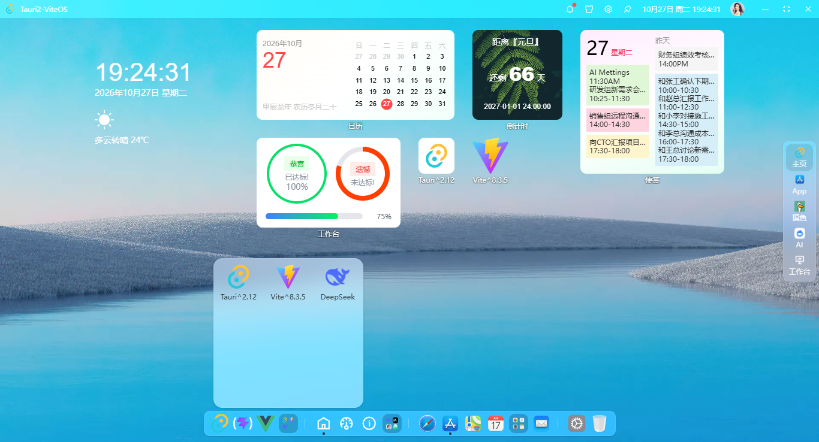The height and width of the screenshot is (442, 819).
Task: Click the 75% progress bar in 工作台
Action: (x=314, y=216)
